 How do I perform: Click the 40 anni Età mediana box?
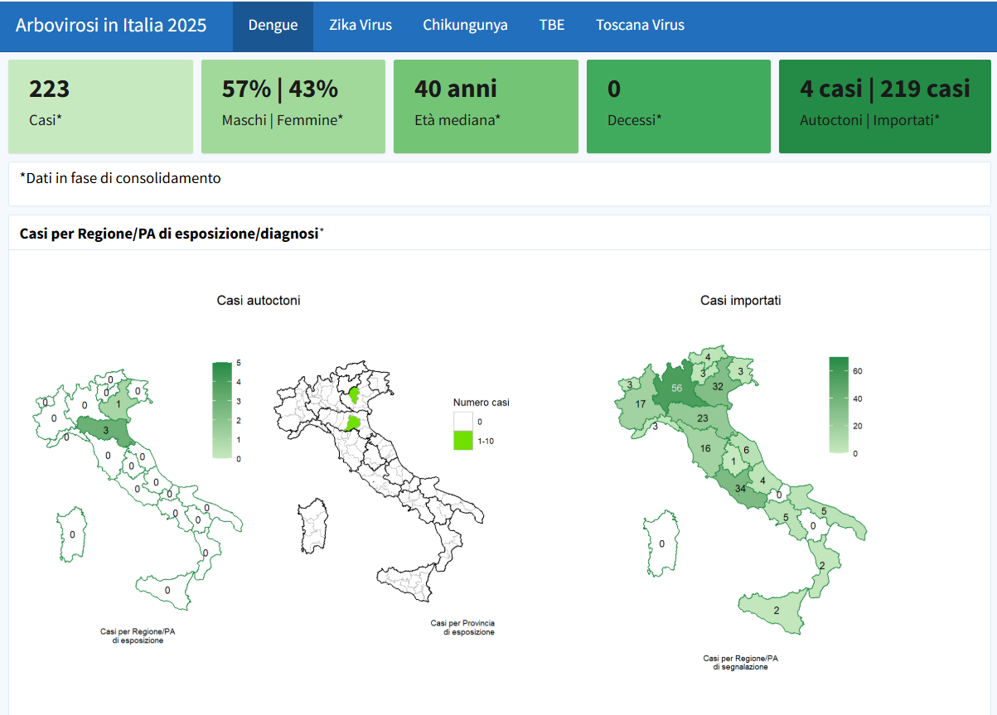click(x=485, y=106)
